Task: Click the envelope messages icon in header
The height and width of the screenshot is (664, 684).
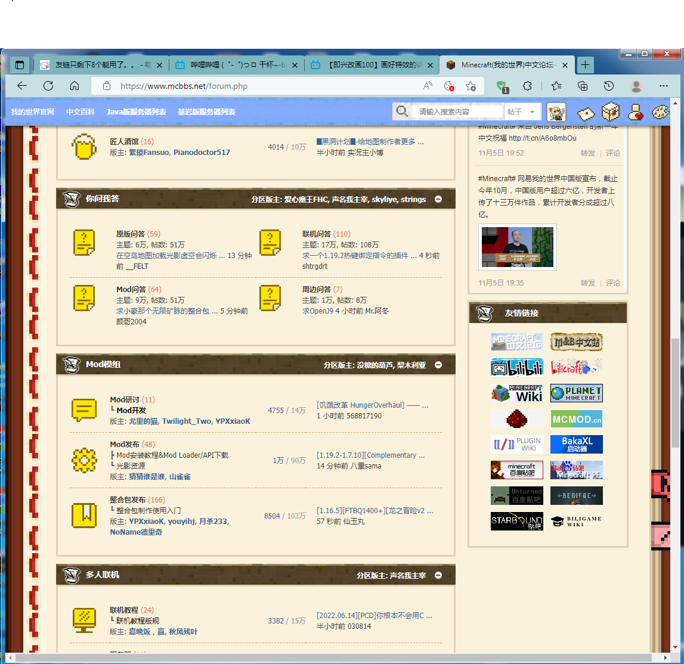Action: click(586, 112)
